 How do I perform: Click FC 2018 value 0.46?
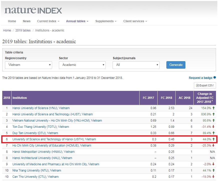(171, 139)
